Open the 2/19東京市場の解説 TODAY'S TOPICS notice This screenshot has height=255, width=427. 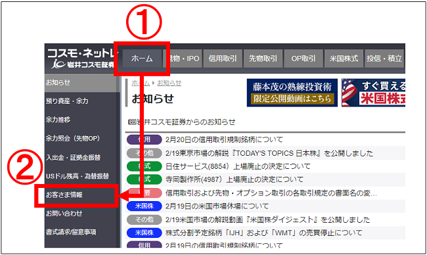269,153
